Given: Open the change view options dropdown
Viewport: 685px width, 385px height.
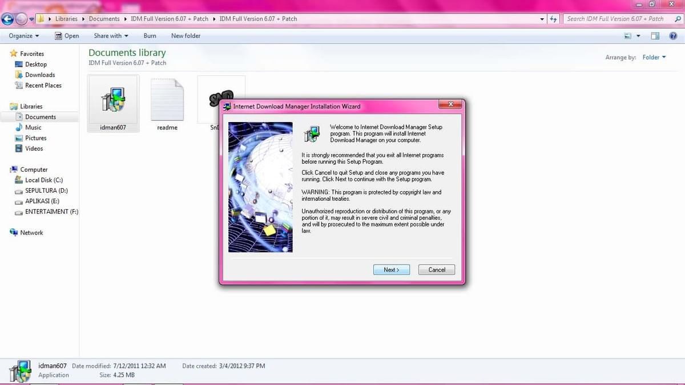Looking at the screenshot, I should click(x=638, y=36).
